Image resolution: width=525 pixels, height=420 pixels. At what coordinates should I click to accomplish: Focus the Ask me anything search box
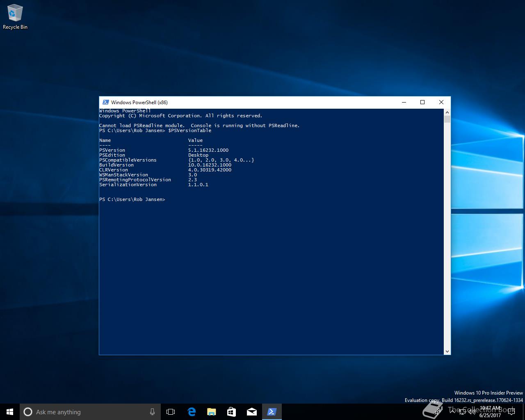(90, 412)
